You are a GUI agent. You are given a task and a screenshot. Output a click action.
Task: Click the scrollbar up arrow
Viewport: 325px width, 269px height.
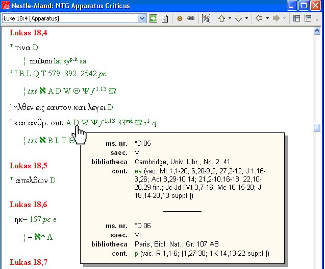(317, 31)
